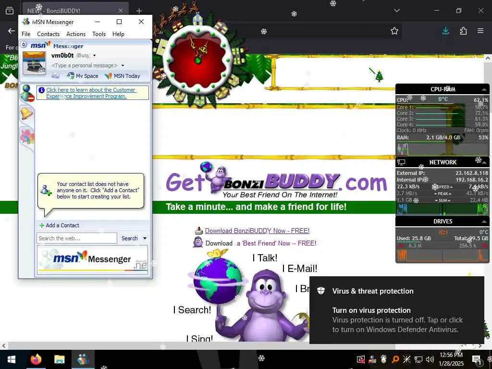Open the list all tabs chevron
The height and width of the screenshot is (369, 492).
point(396,11)
